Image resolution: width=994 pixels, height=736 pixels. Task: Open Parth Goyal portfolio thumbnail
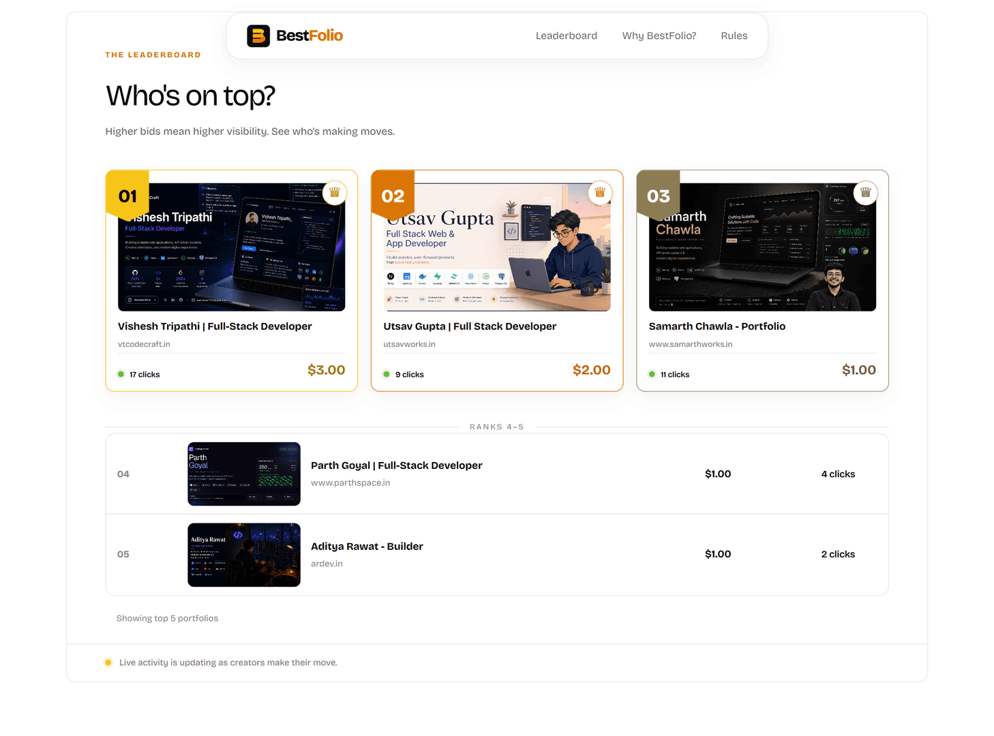244,474
